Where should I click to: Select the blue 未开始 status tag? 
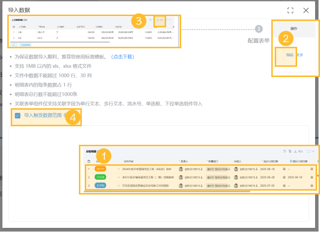coord(100,186)
